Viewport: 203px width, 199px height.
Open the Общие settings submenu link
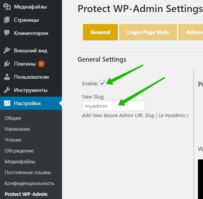pyautogui.click(x=13, y=118)
